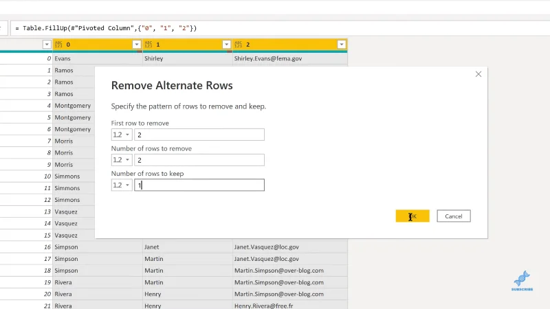Select Janet.Vasquez@loc.gov cell in row 17
The height and width of the screenshot is (309, 550).
[289, 259]
